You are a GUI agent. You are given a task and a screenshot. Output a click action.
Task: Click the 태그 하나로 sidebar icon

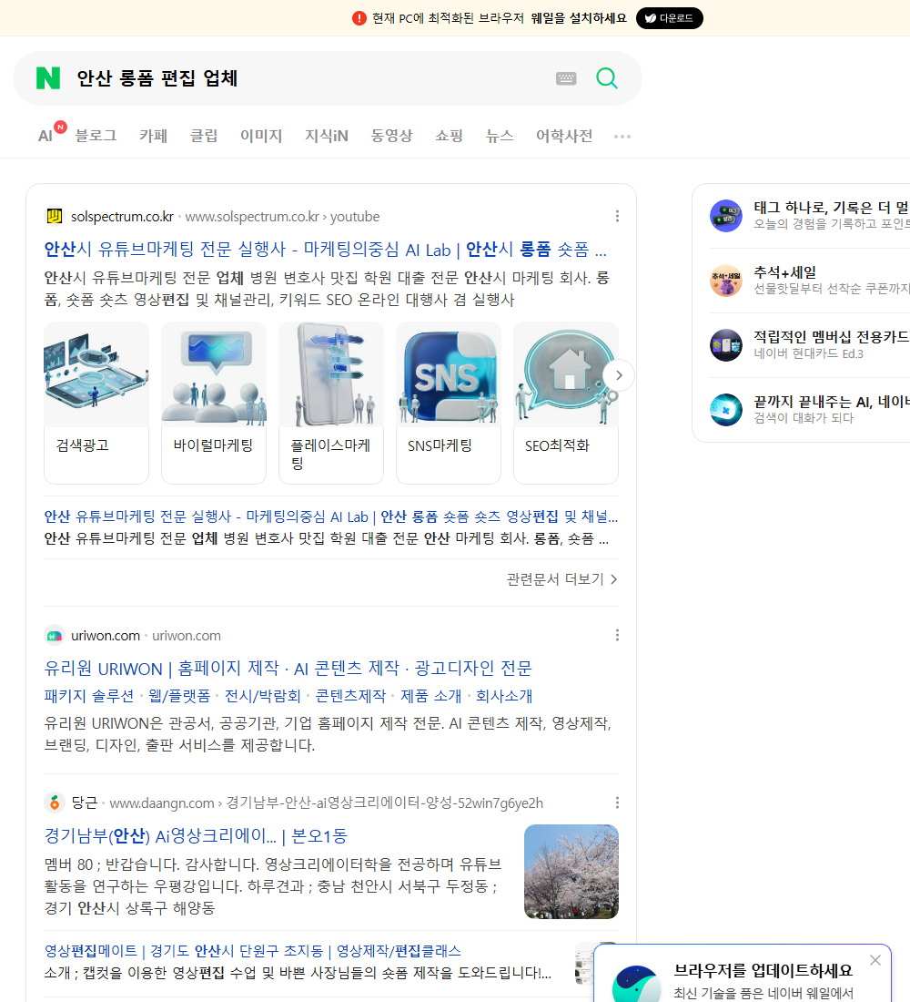pyautogui.click(x=726, y=216)
